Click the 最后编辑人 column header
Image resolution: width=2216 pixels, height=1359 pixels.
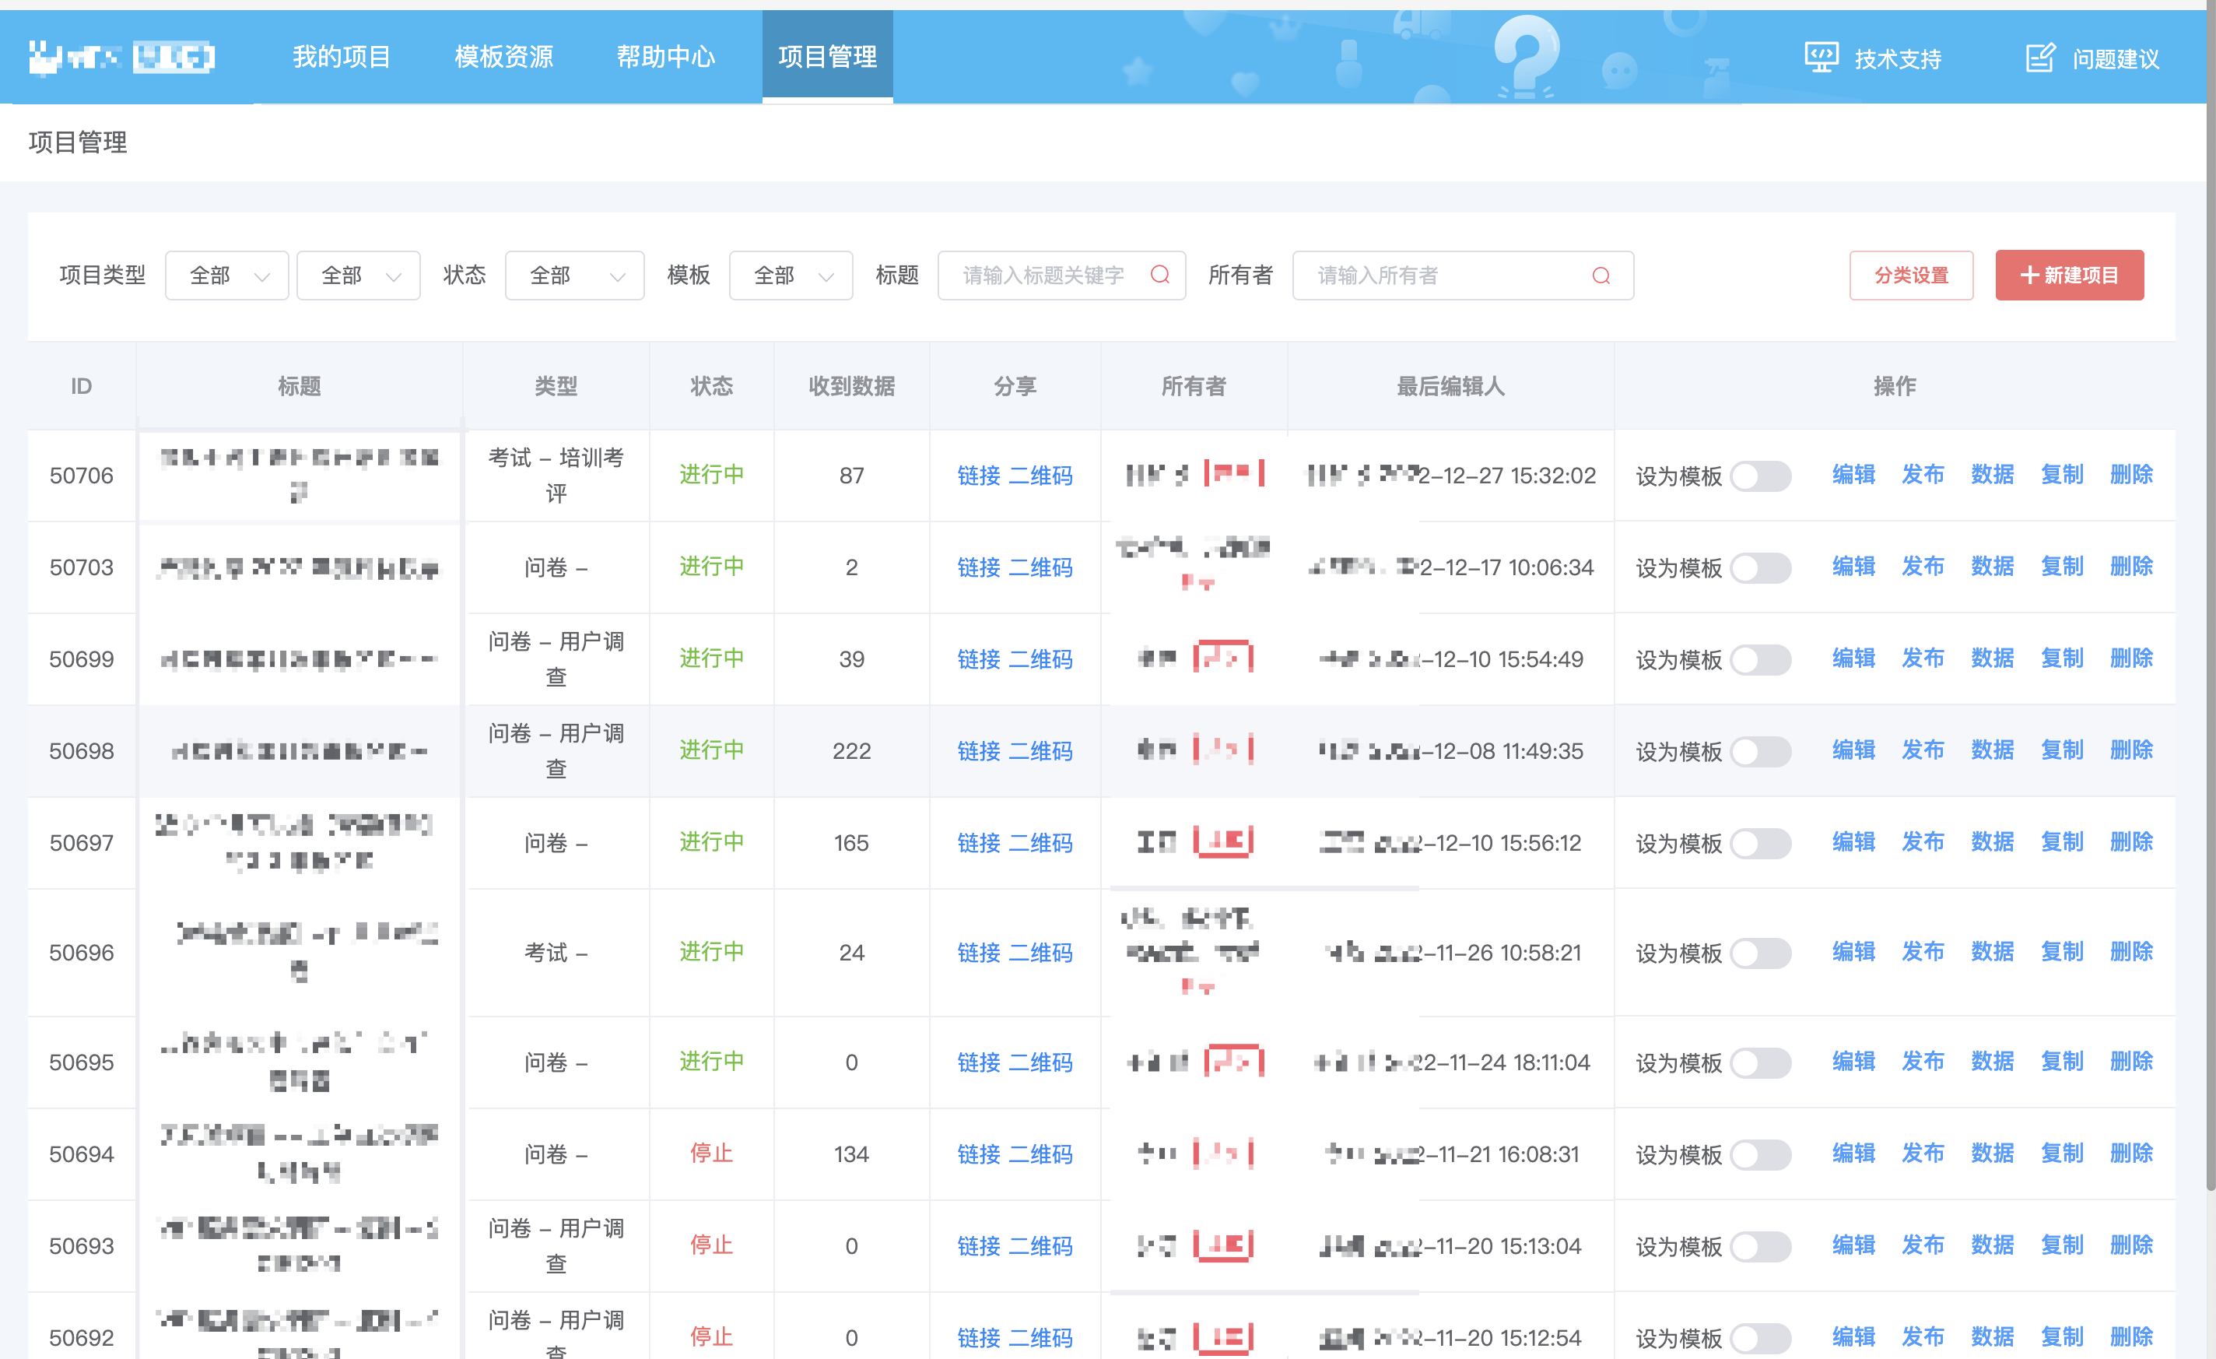(1450, 386)
